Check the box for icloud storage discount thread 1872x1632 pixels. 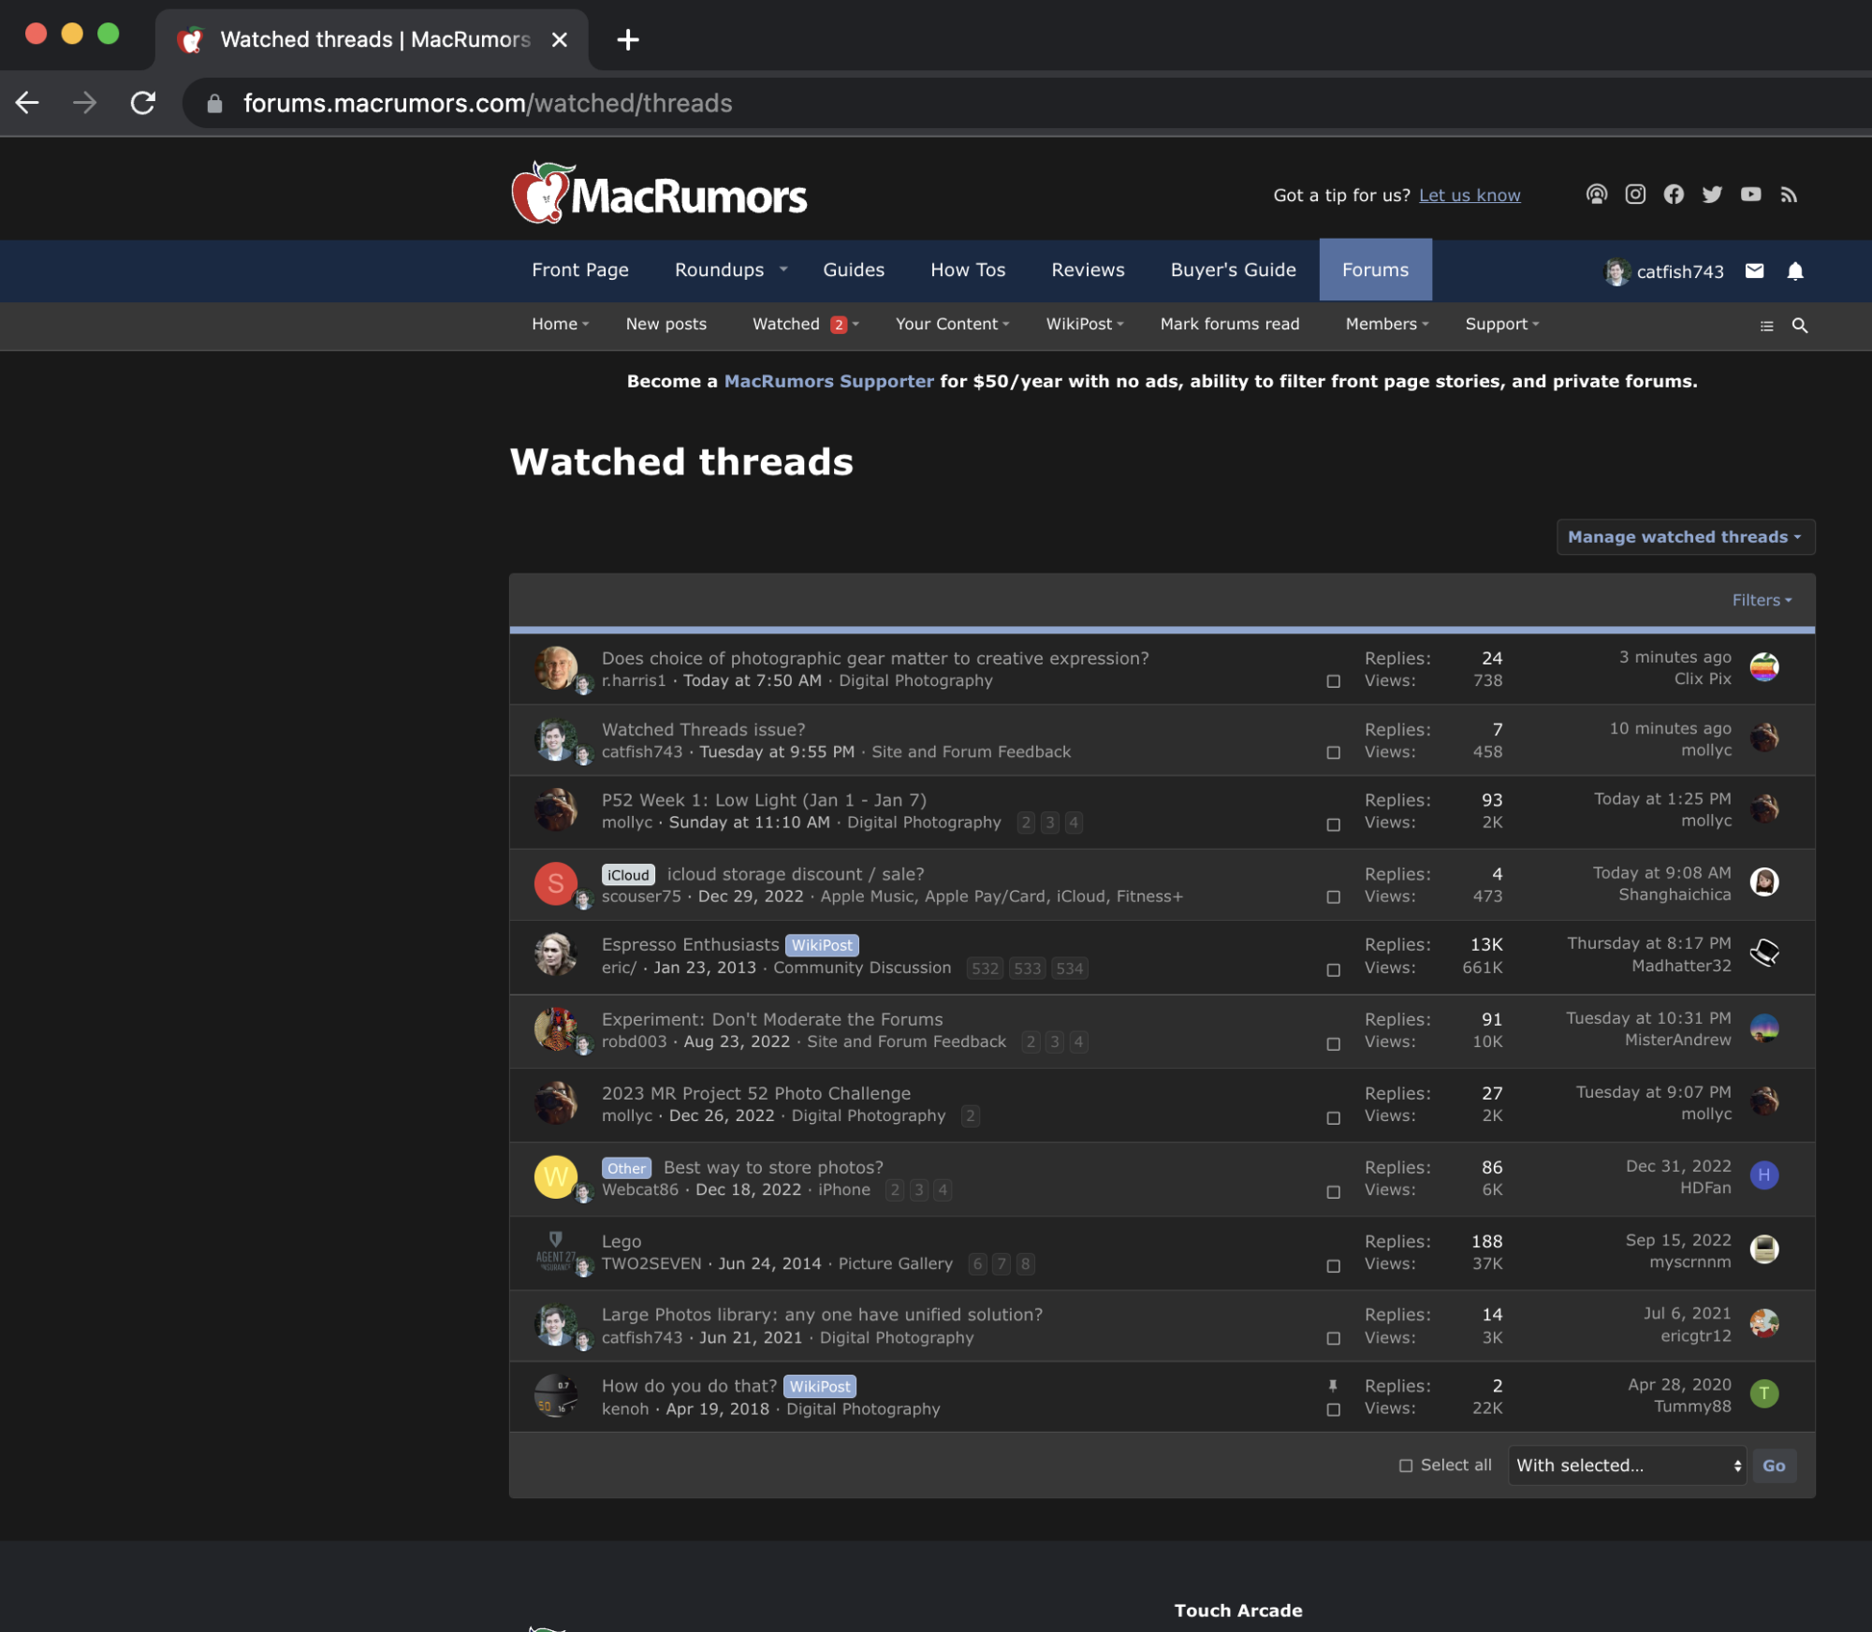tap(1334, 897)
